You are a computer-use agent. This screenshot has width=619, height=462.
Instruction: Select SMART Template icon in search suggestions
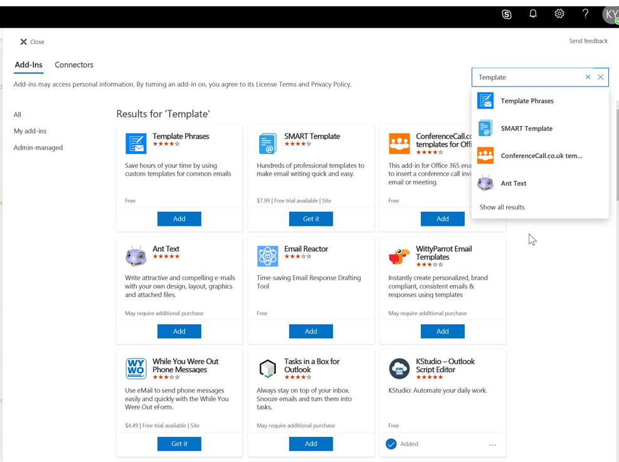point(485,129)
